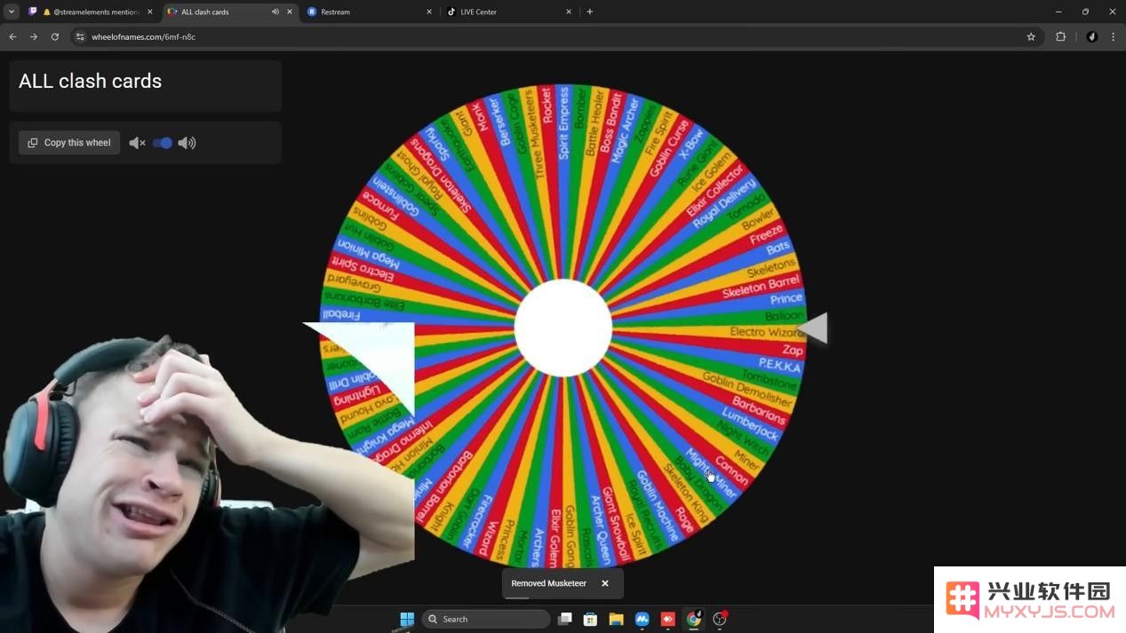The height and width of the screenshot is (633, 1126).
Task: Open the Chrome profile avatar
Action: point(1092,36)
